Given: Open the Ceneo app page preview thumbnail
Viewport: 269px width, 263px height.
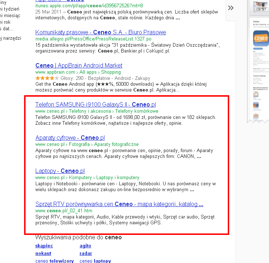Looking at the screenshot, I should (x=258, y=62).
